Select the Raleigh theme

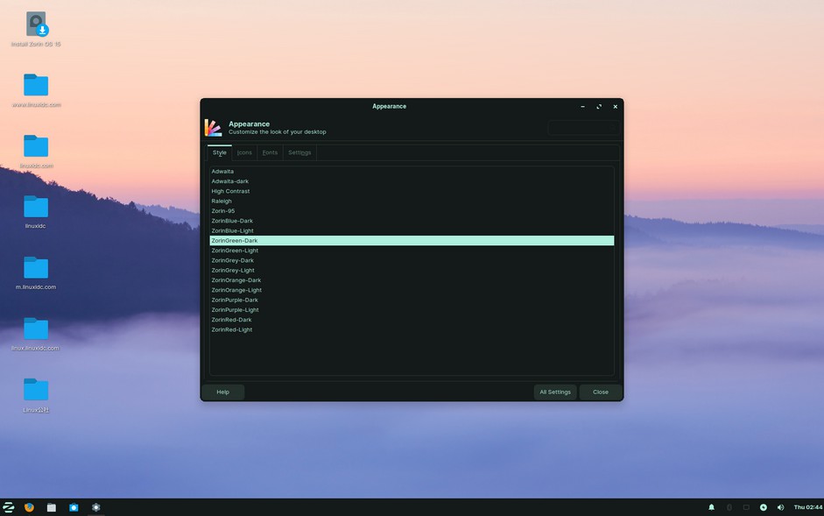[412, 201]
